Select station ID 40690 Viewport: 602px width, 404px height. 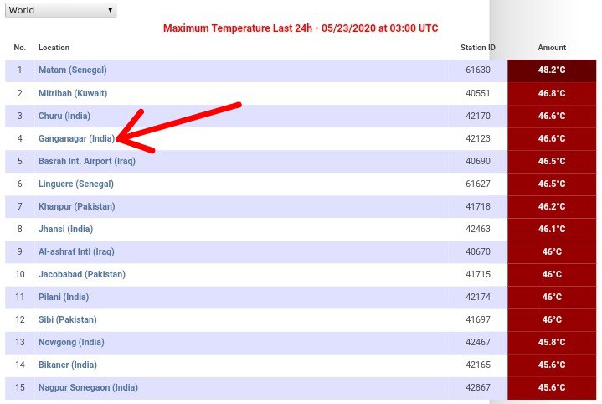pos(477,162)
